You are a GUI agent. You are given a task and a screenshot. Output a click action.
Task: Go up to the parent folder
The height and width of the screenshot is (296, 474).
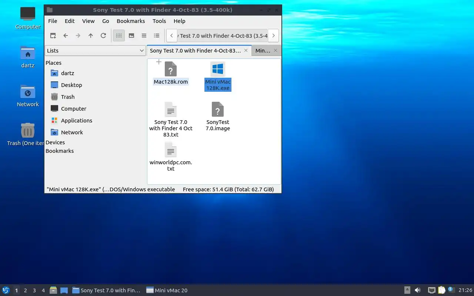pos(91,36)
